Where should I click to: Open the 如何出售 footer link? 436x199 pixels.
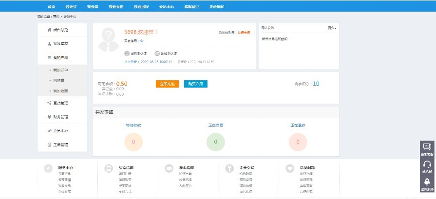tap(185, 174)
